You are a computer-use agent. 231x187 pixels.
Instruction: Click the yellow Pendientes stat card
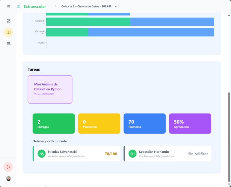[99, 124]
